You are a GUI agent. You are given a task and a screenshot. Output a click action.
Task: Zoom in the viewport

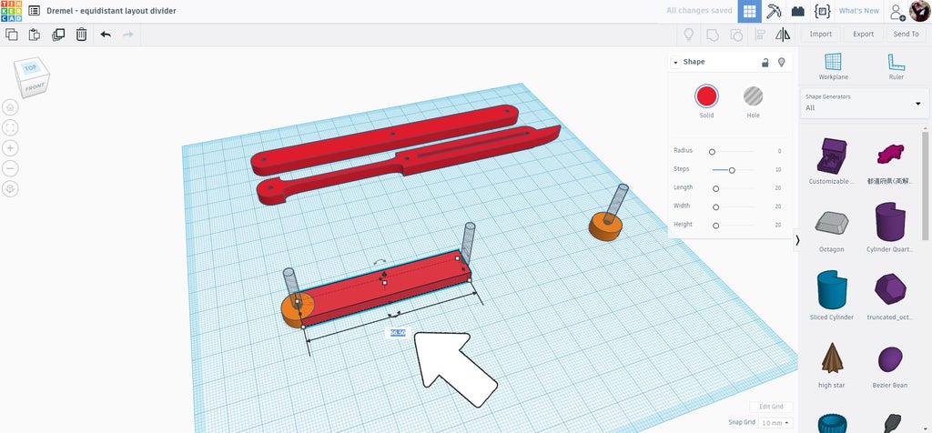(10, 148)
